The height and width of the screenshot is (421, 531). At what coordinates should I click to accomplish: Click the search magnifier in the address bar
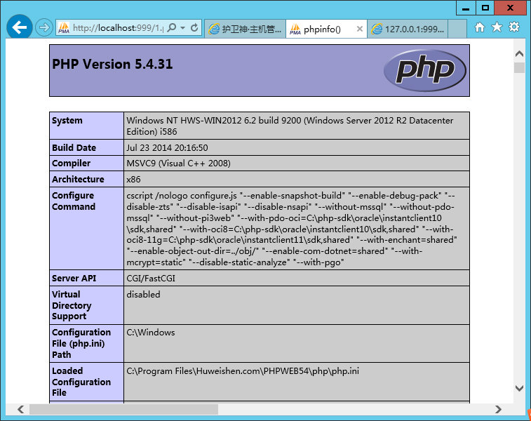pyautogui.click(x=172, y=27)
